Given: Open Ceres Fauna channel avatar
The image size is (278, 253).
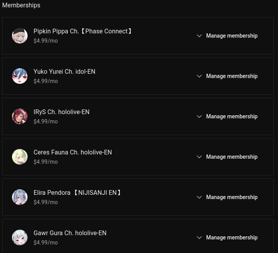Looking at the screenshot, I should [20, 157].
